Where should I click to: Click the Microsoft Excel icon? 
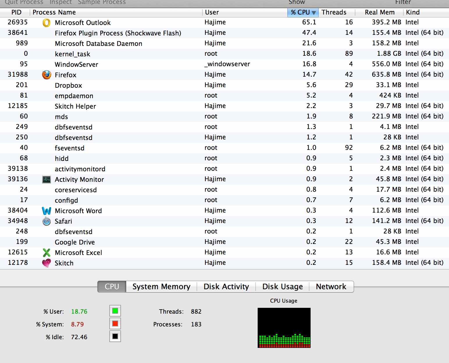coord(47,253)
